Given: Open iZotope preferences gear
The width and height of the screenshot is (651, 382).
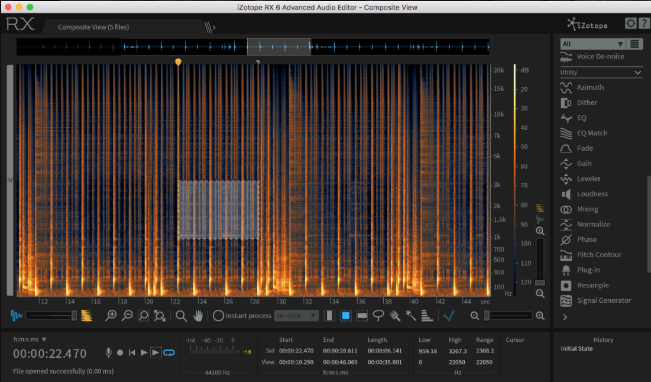Looking at the screenshot, I should coord(631,24).
